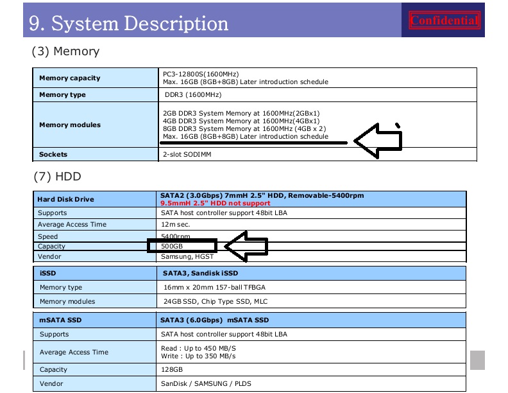508x393 pixels.
Task: Click 'Memory type' label in Memory table
Action: (x=62, y=94)
